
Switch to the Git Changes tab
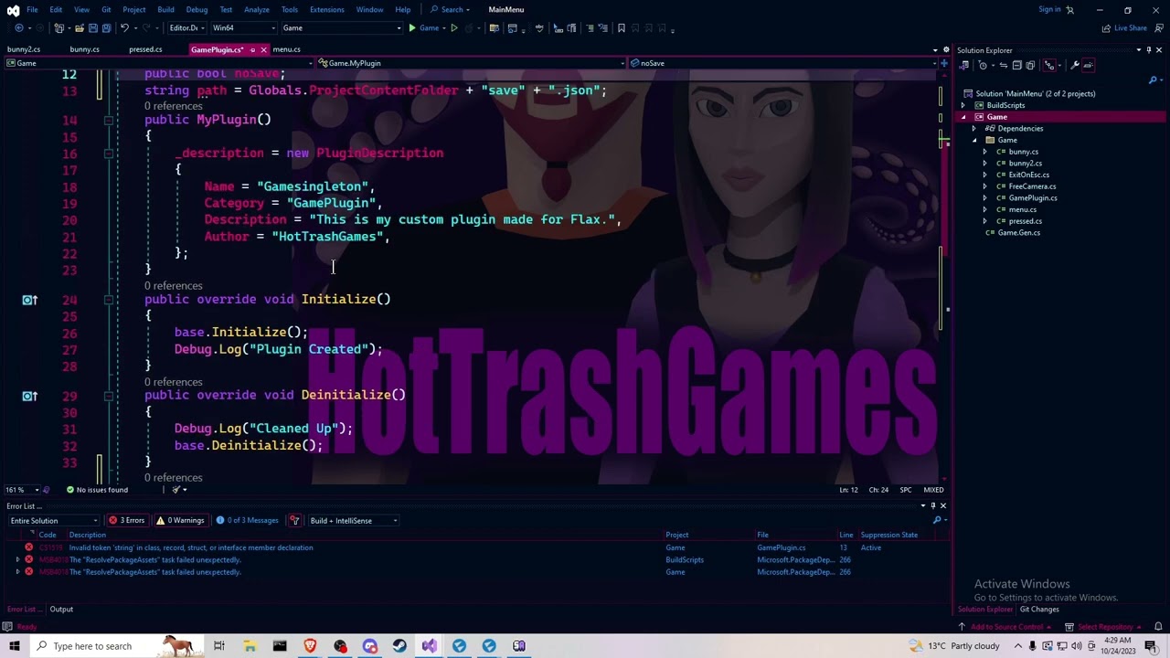[x=1039, y=610]
